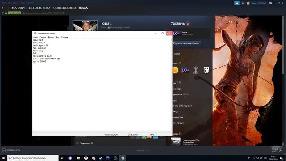Click the Steam profile avatar image
Screen dimensions: 286x161
[x=85, y=26]
